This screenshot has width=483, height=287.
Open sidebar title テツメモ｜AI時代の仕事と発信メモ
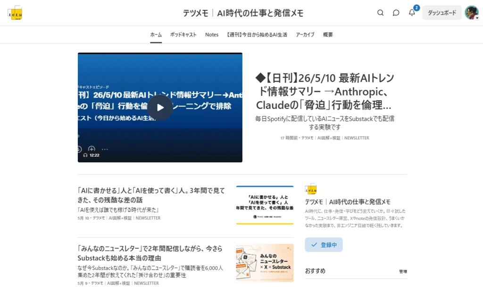pyautogui.click(x=348, y=202)
